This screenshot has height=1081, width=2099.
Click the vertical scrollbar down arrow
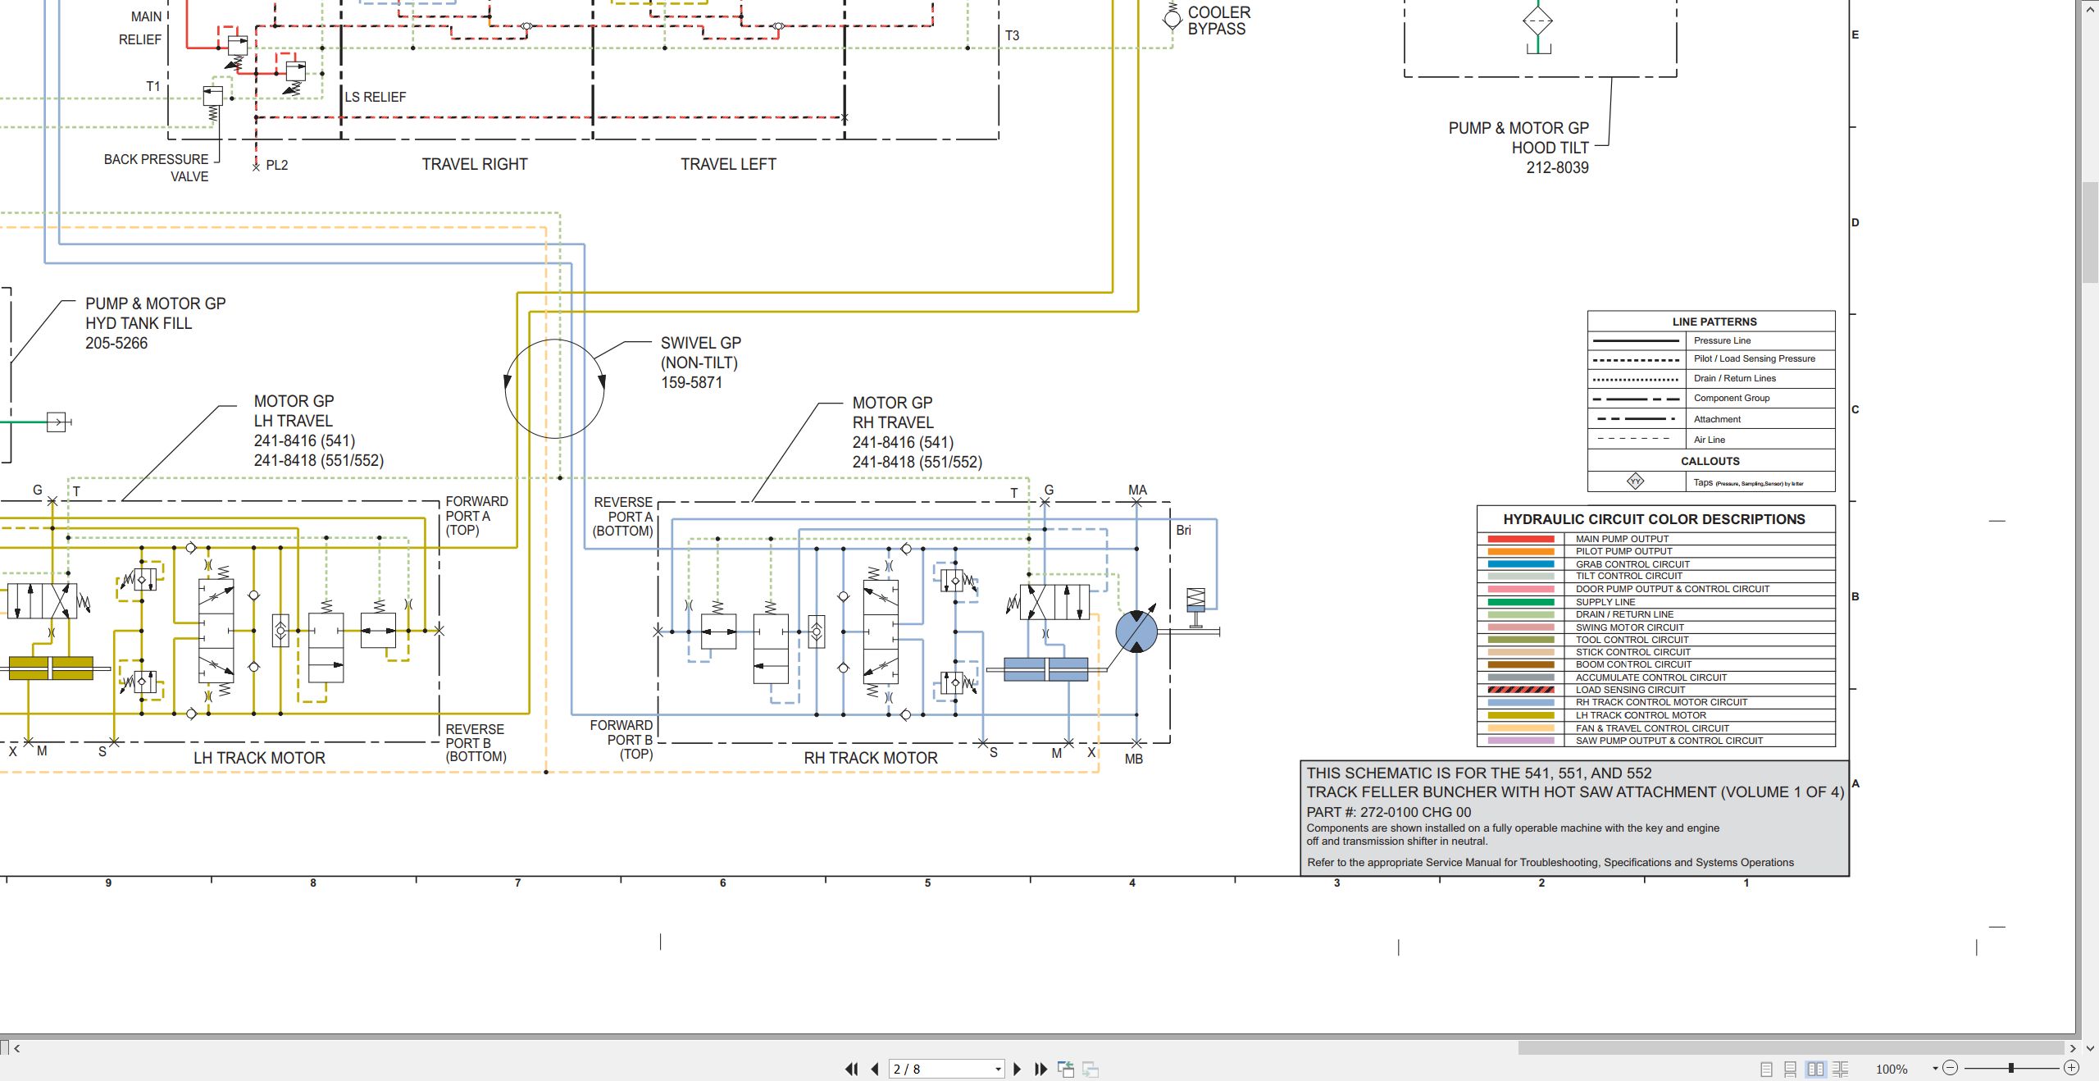pyautogui.click(x=2090, y=1047)
